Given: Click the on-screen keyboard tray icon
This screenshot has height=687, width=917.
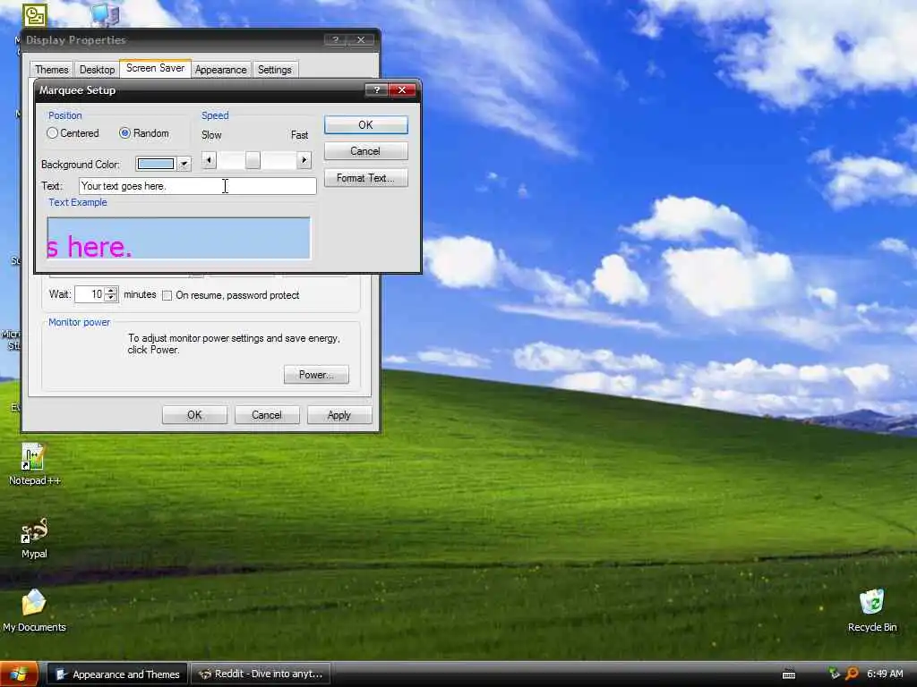Looking at the screenshot, I should click(x=788, y=674).
